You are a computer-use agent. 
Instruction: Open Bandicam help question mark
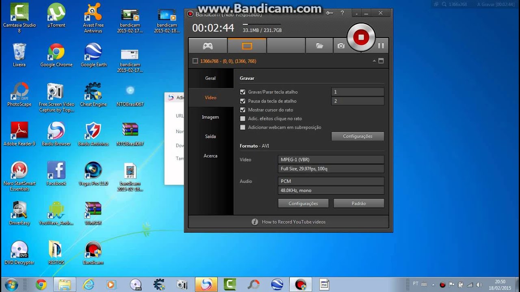pos(342,13)
